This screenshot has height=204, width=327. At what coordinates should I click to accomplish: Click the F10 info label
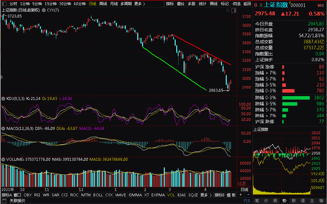(x=247, y=201)
